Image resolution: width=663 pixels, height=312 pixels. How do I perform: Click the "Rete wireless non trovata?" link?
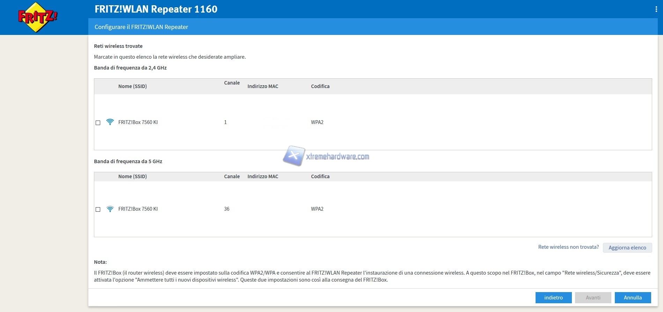pyautogui.click(x=568, y=247)
